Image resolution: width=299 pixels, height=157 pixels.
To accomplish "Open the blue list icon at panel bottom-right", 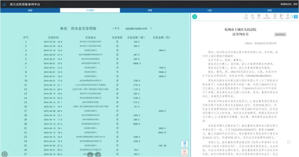I will [x=185, y=144].
